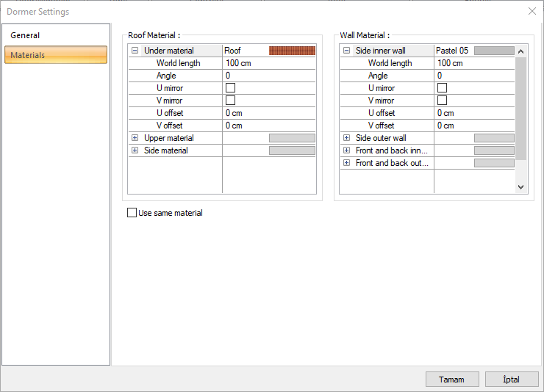Click the Pastel 05 wall material swatch

494,51
